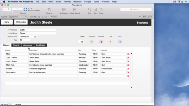Toggle the formatting bar Aa icon

coord(140,17)
